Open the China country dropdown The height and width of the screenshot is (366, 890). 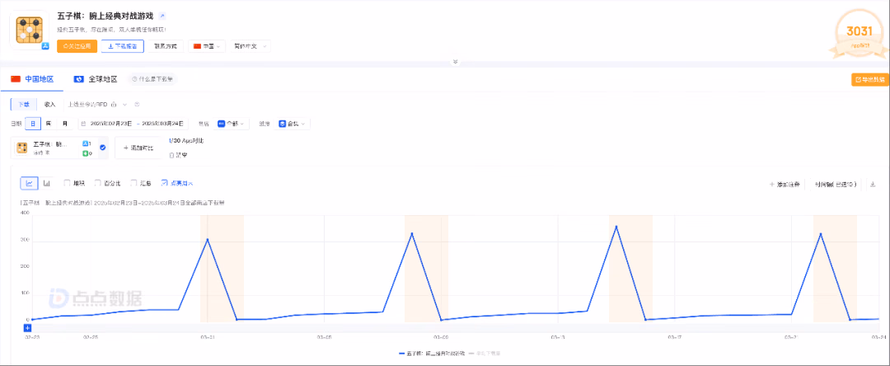207,46
